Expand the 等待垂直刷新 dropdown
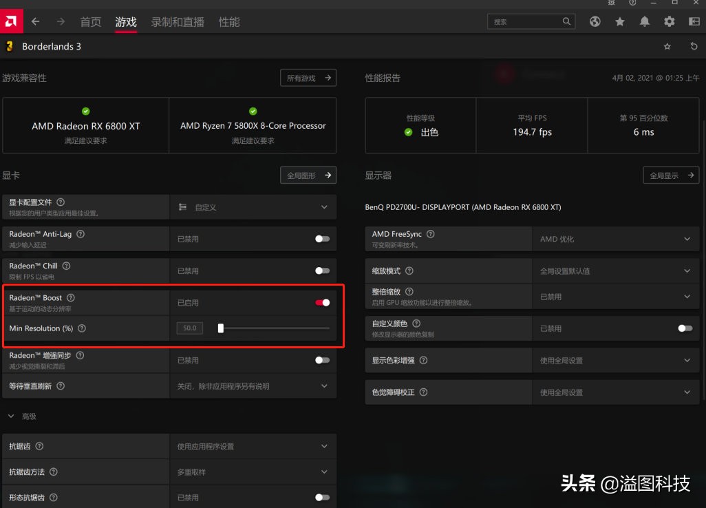 click(x=323, y=386)
